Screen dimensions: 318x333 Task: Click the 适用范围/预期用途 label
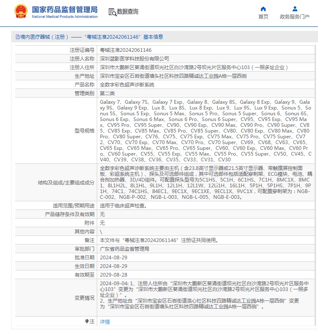[74, 206]
